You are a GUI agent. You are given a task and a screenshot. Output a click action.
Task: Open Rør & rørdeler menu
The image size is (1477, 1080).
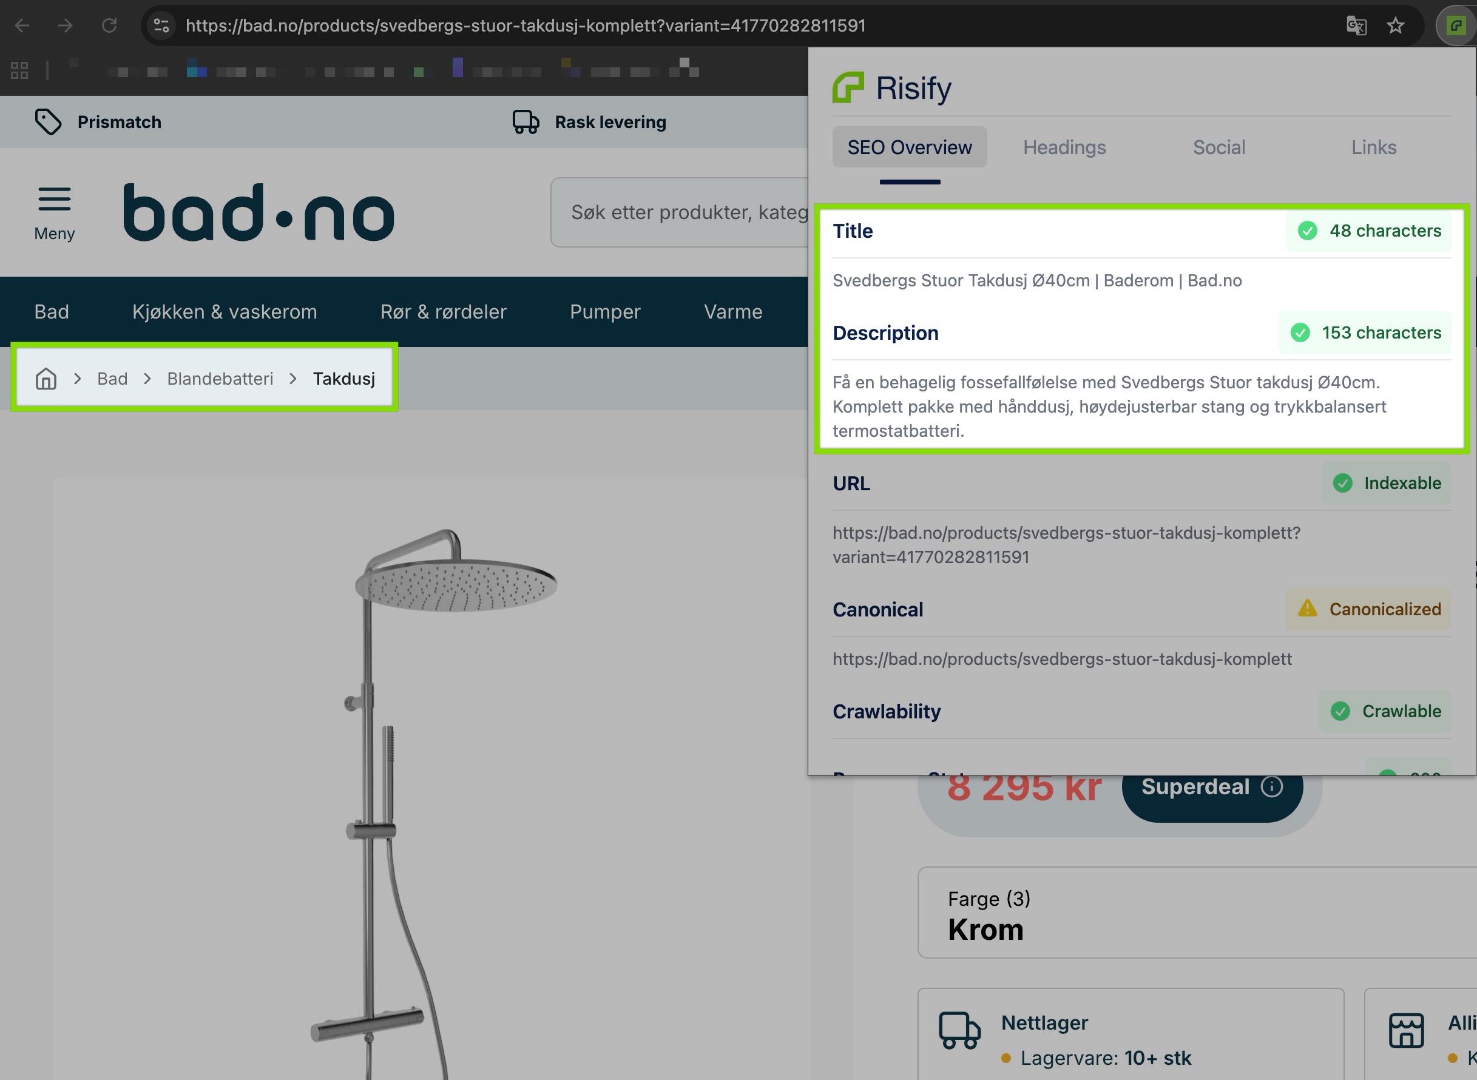point(444,312)
